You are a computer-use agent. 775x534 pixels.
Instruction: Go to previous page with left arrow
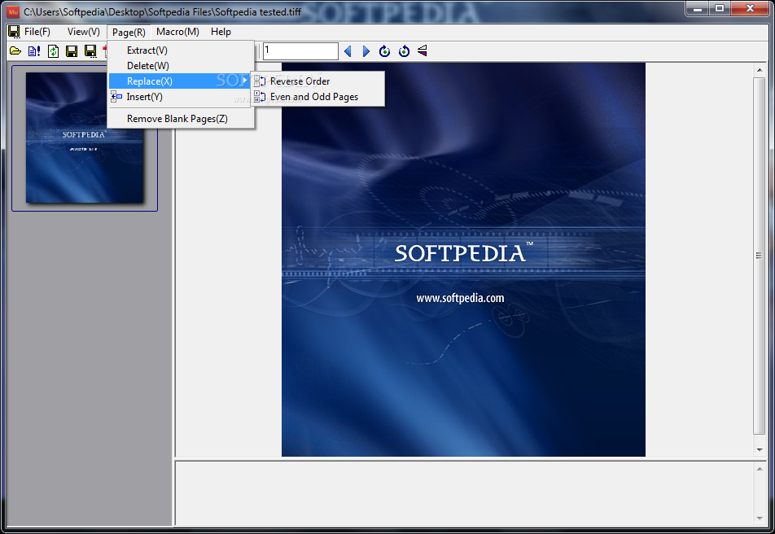pyautogui.click(x=348, y=51)
